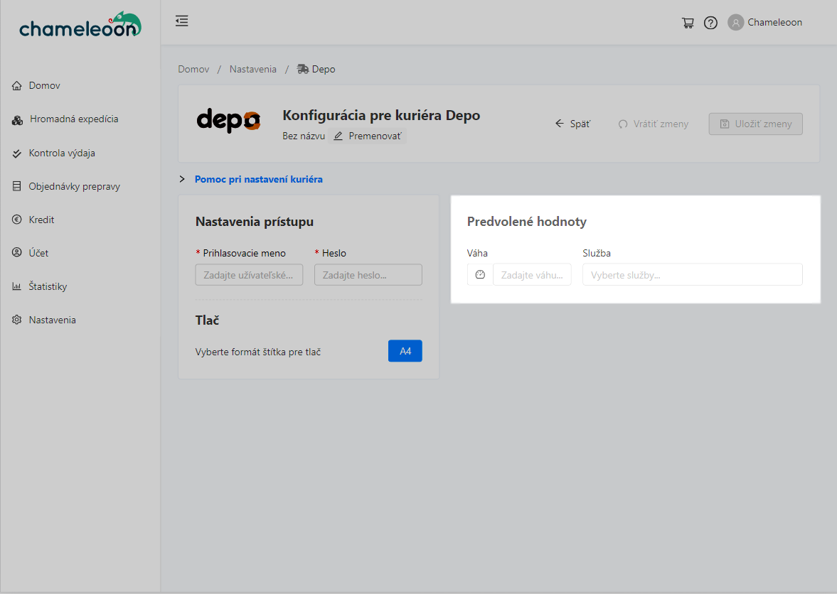Viewport: 837px width, 594px height.
Task: Open the Objednávky prepravy list icon
Action: 17,185
